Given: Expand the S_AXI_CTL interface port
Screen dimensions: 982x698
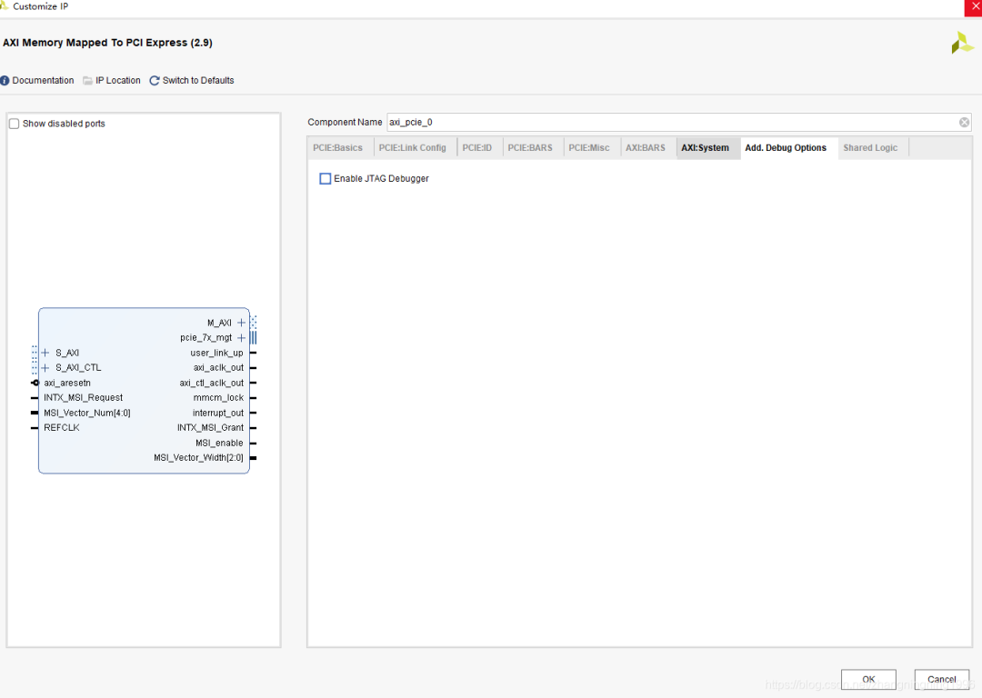Looking at the screenshot, I should pos(45,368).
